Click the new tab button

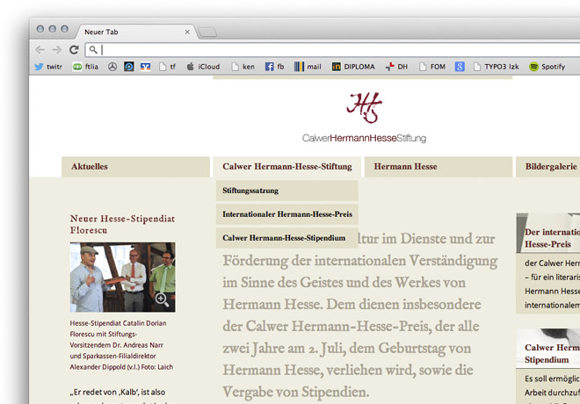207,32
